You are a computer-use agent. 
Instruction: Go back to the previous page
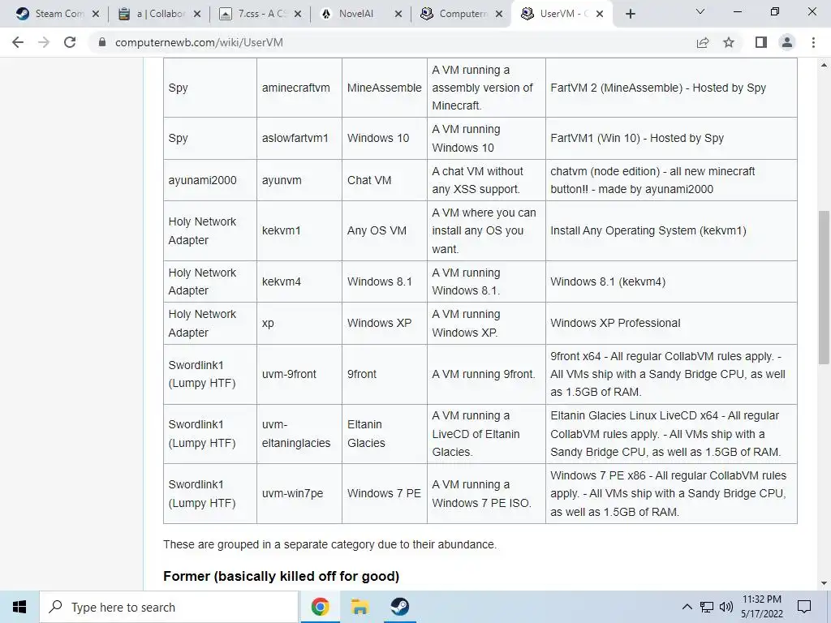click(x=18, y=42)
